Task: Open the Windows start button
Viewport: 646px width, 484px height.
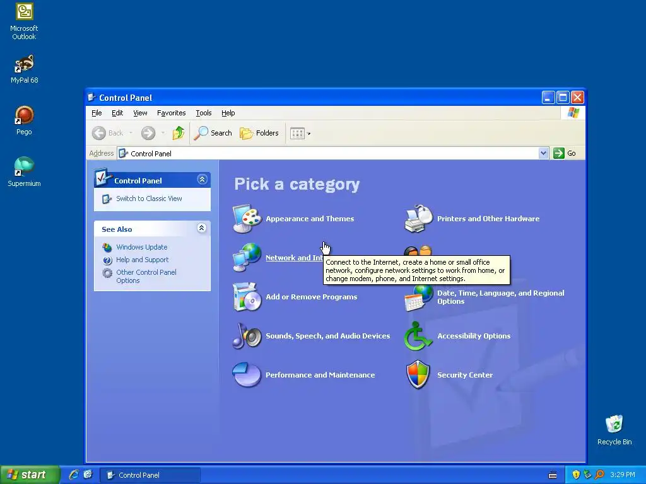Action: coord(30,475)
